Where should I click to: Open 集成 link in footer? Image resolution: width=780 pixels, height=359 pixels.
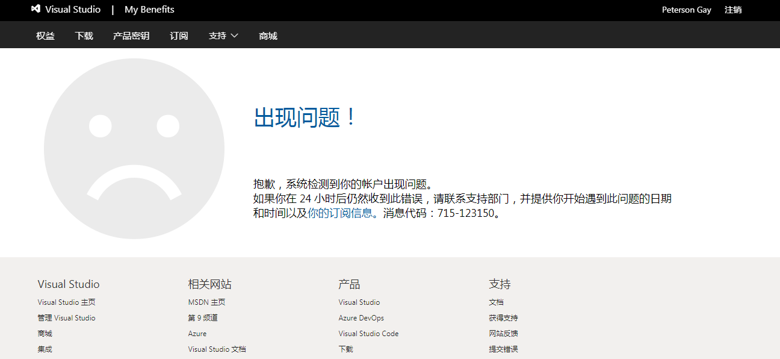[45, 349]
